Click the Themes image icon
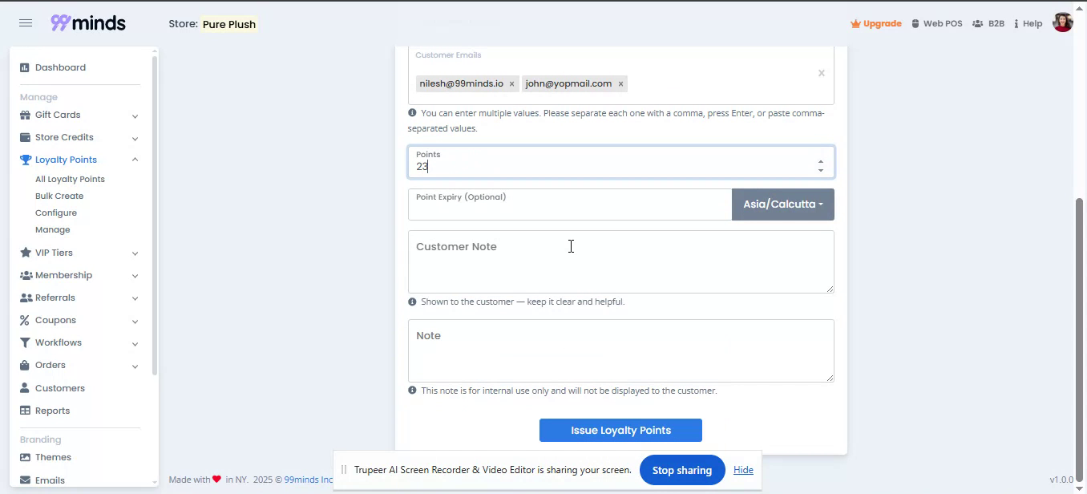The width and height of the screenshot is (1087, 494). [x=25, y=457]
